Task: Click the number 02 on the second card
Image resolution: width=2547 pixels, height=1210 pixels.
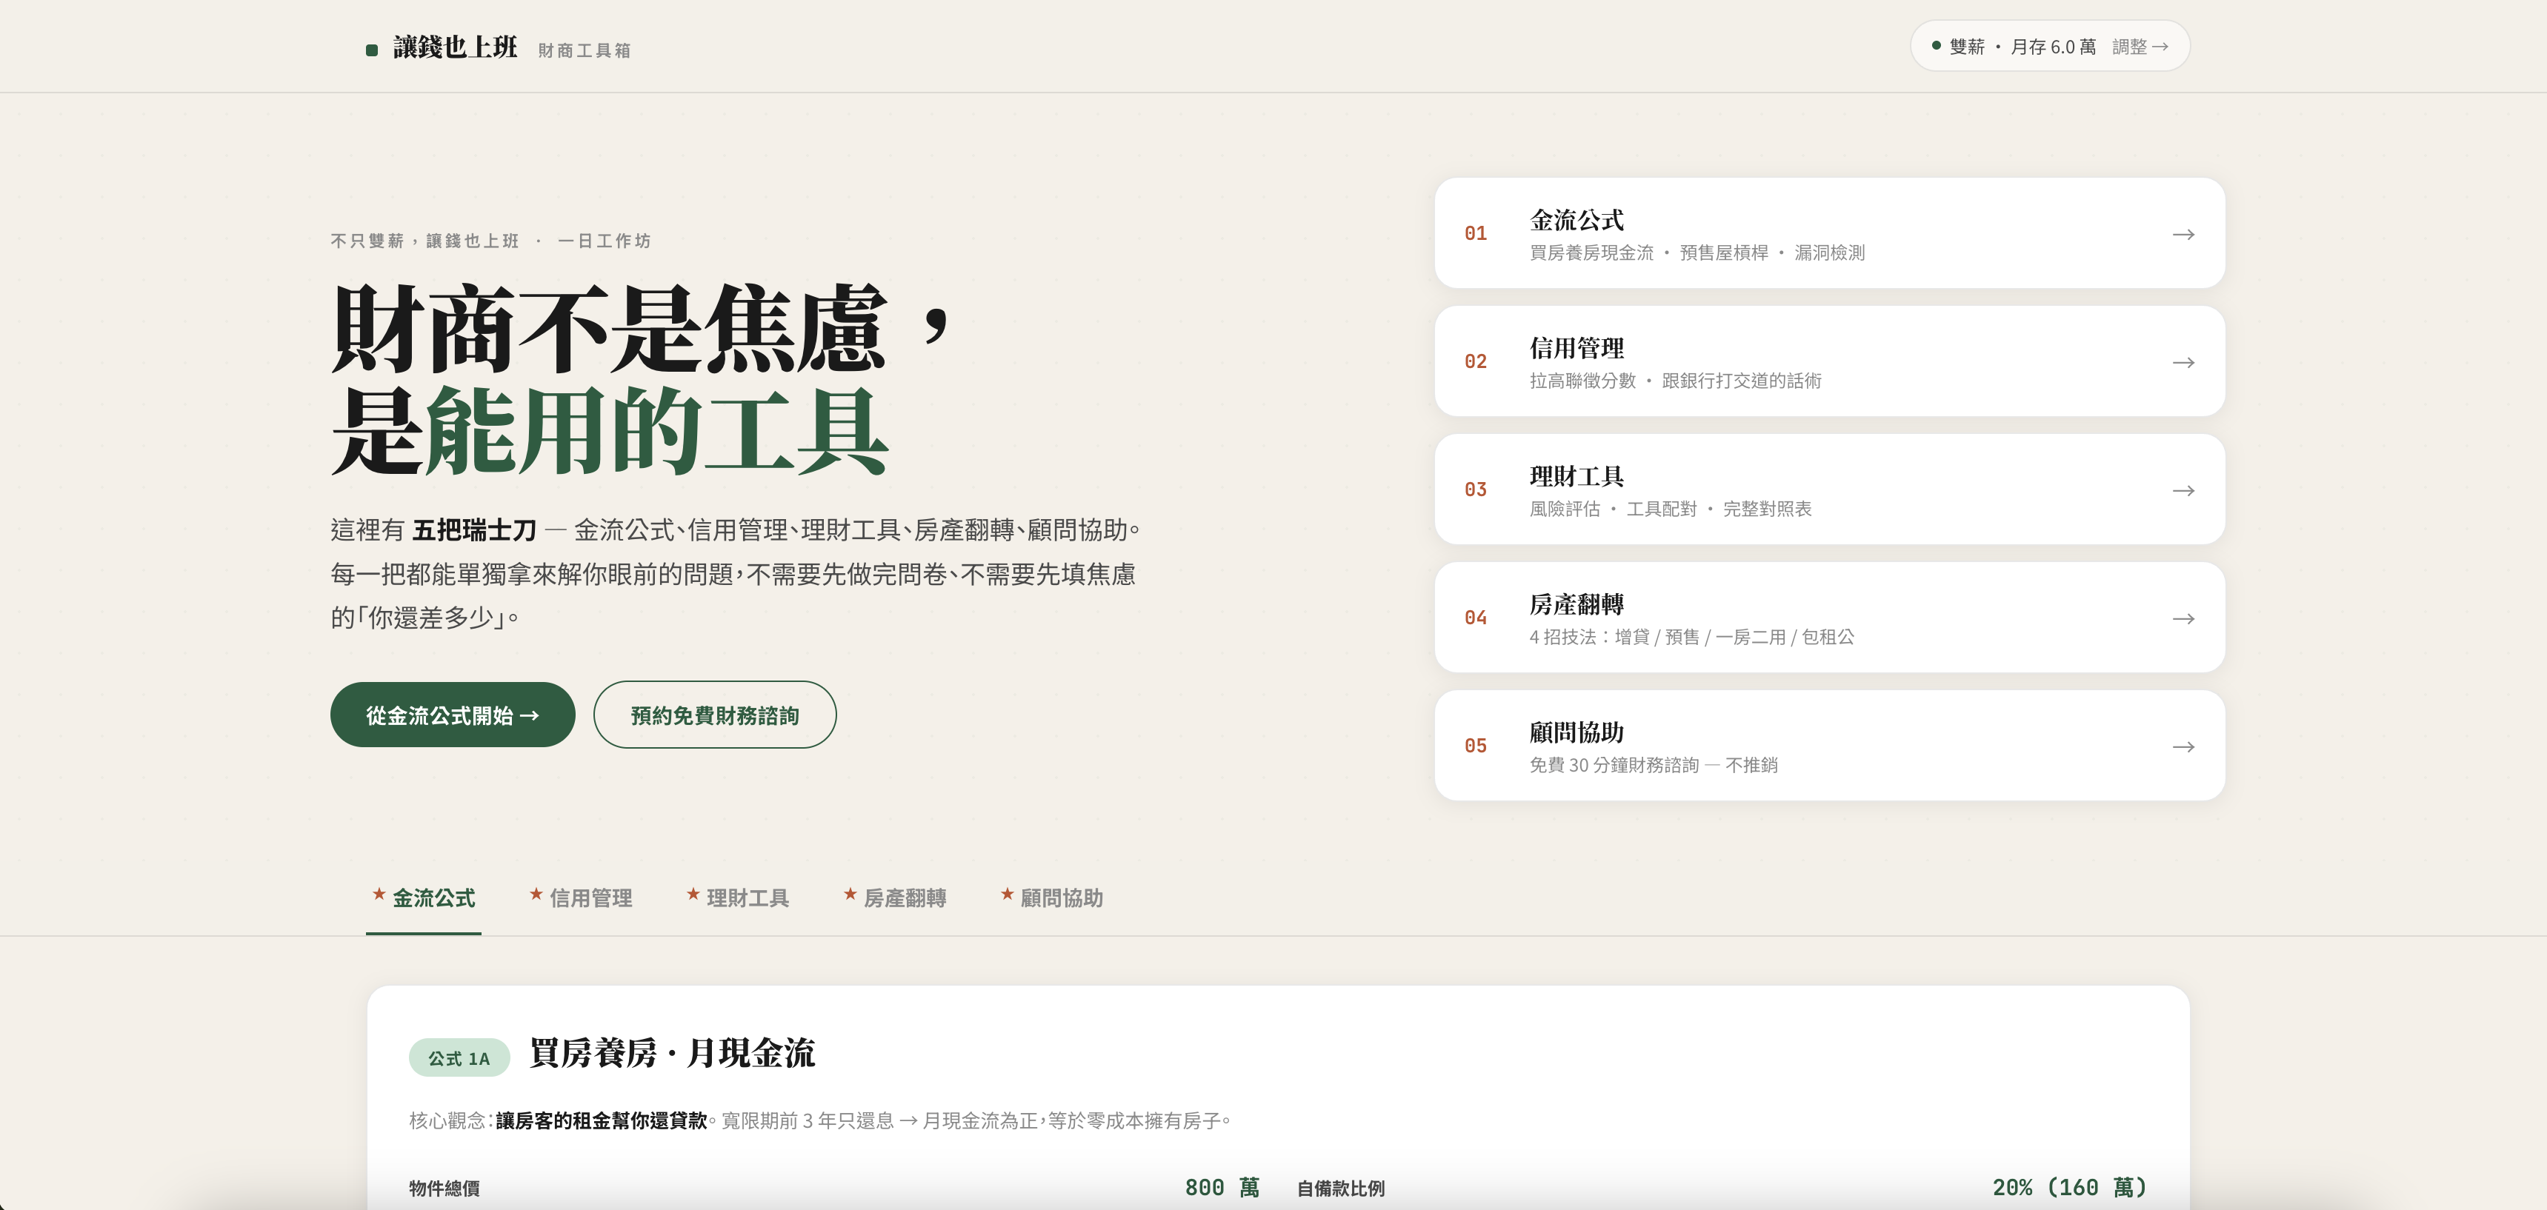Action: coord(1475,362)
